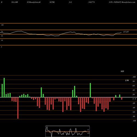Click the '(5,5' parameter text in the header
This screenshot has height=137, width=137.
pyautogui.click(x=70, y=2)
